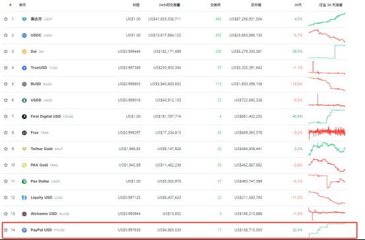This screenshot has width=365, height=240.
Task: Click the Liquity USD logo icon
Action: 24,198
